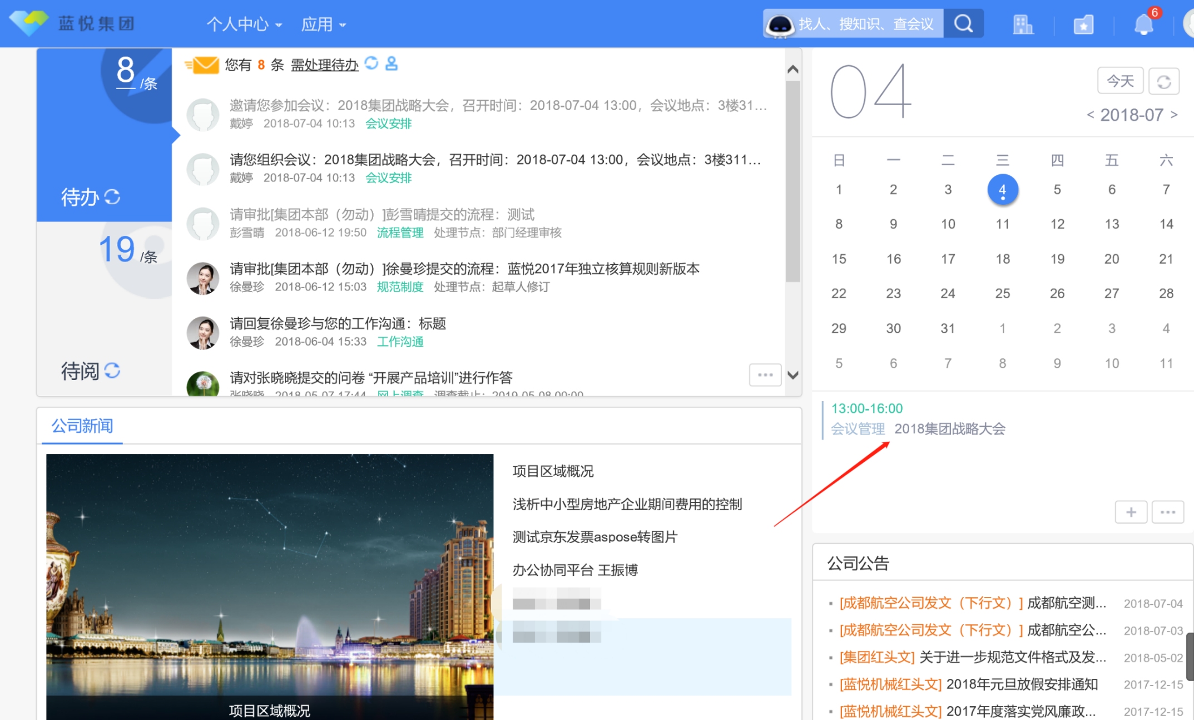Add a calendar event with plus button

(1131, 512)
